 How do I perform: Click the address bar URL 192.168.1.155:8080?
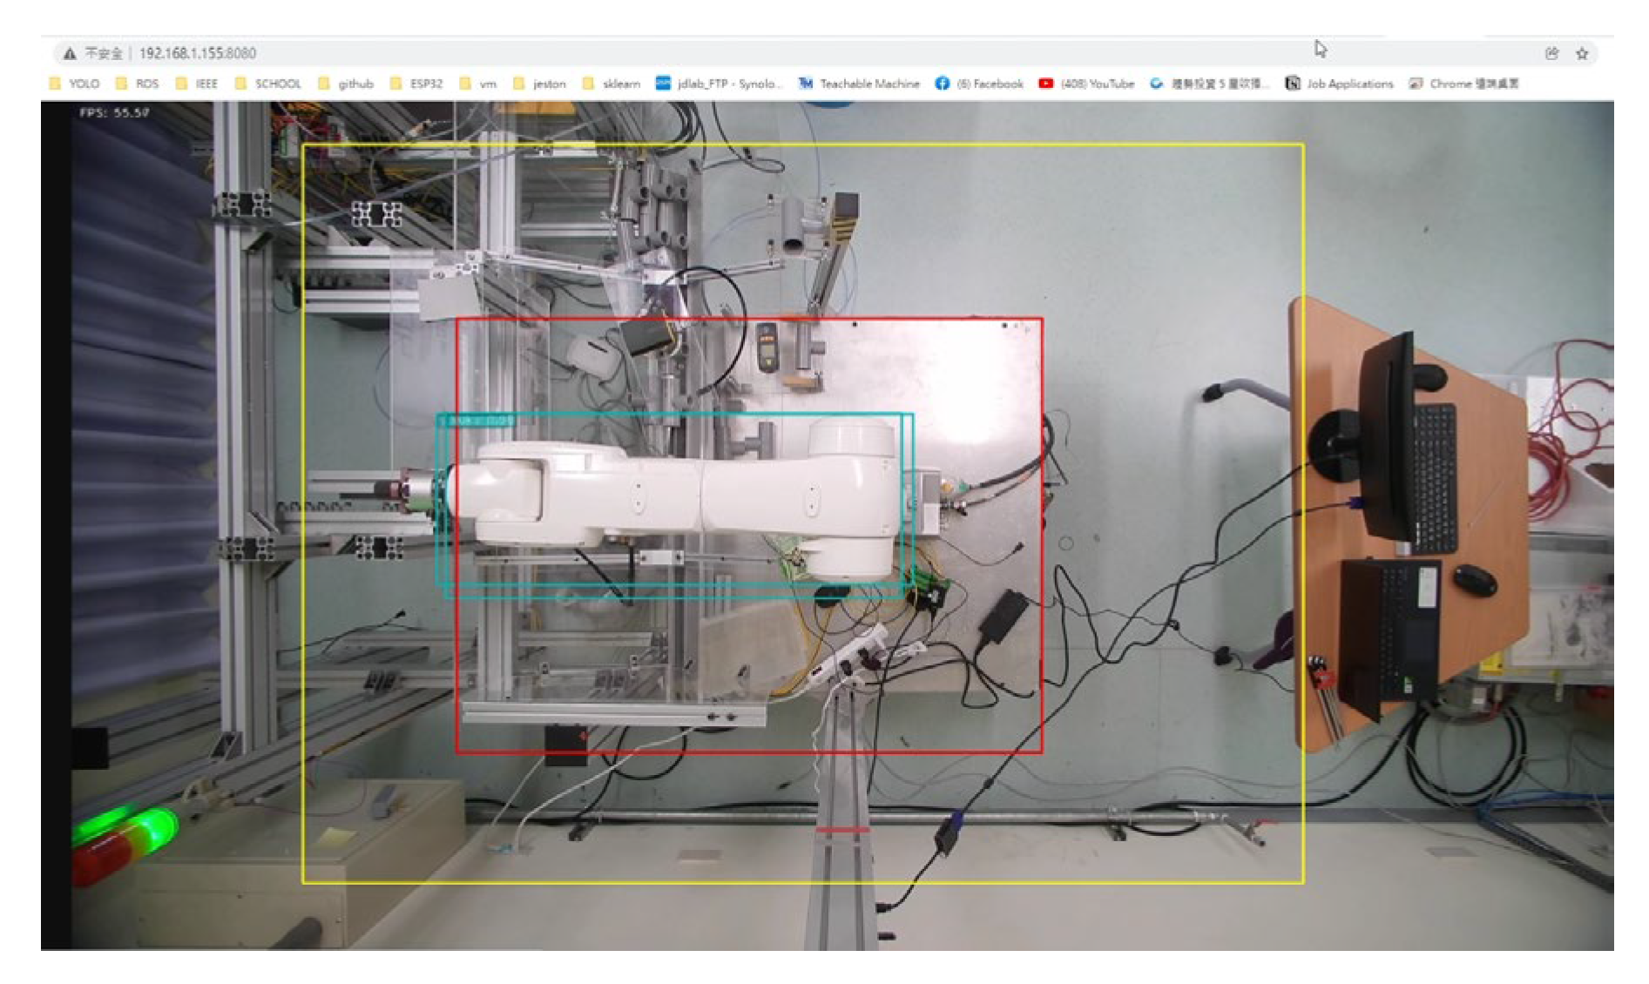click(198, 53)
